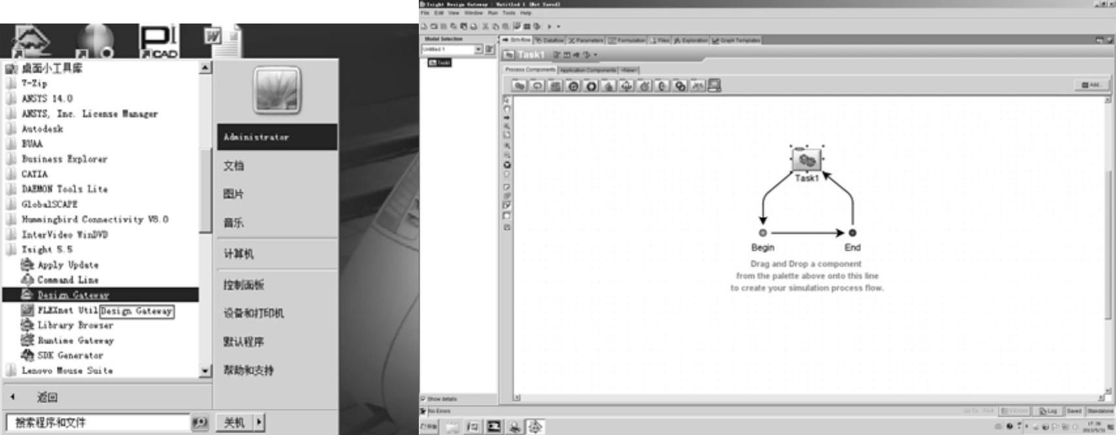The width and height of the screenshot is (1116, 435).
Task: Click the start menu user picture
Action: [276, 90]
